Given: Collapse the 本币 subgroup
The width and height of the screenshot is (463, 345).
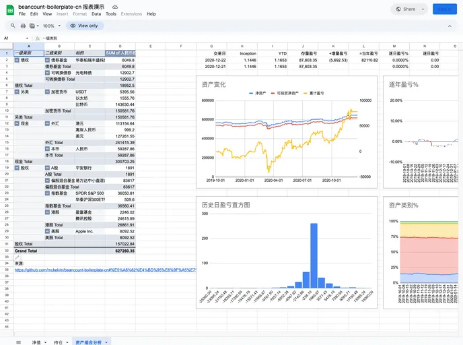Looking at the screenshot, I should click(47, 149).
